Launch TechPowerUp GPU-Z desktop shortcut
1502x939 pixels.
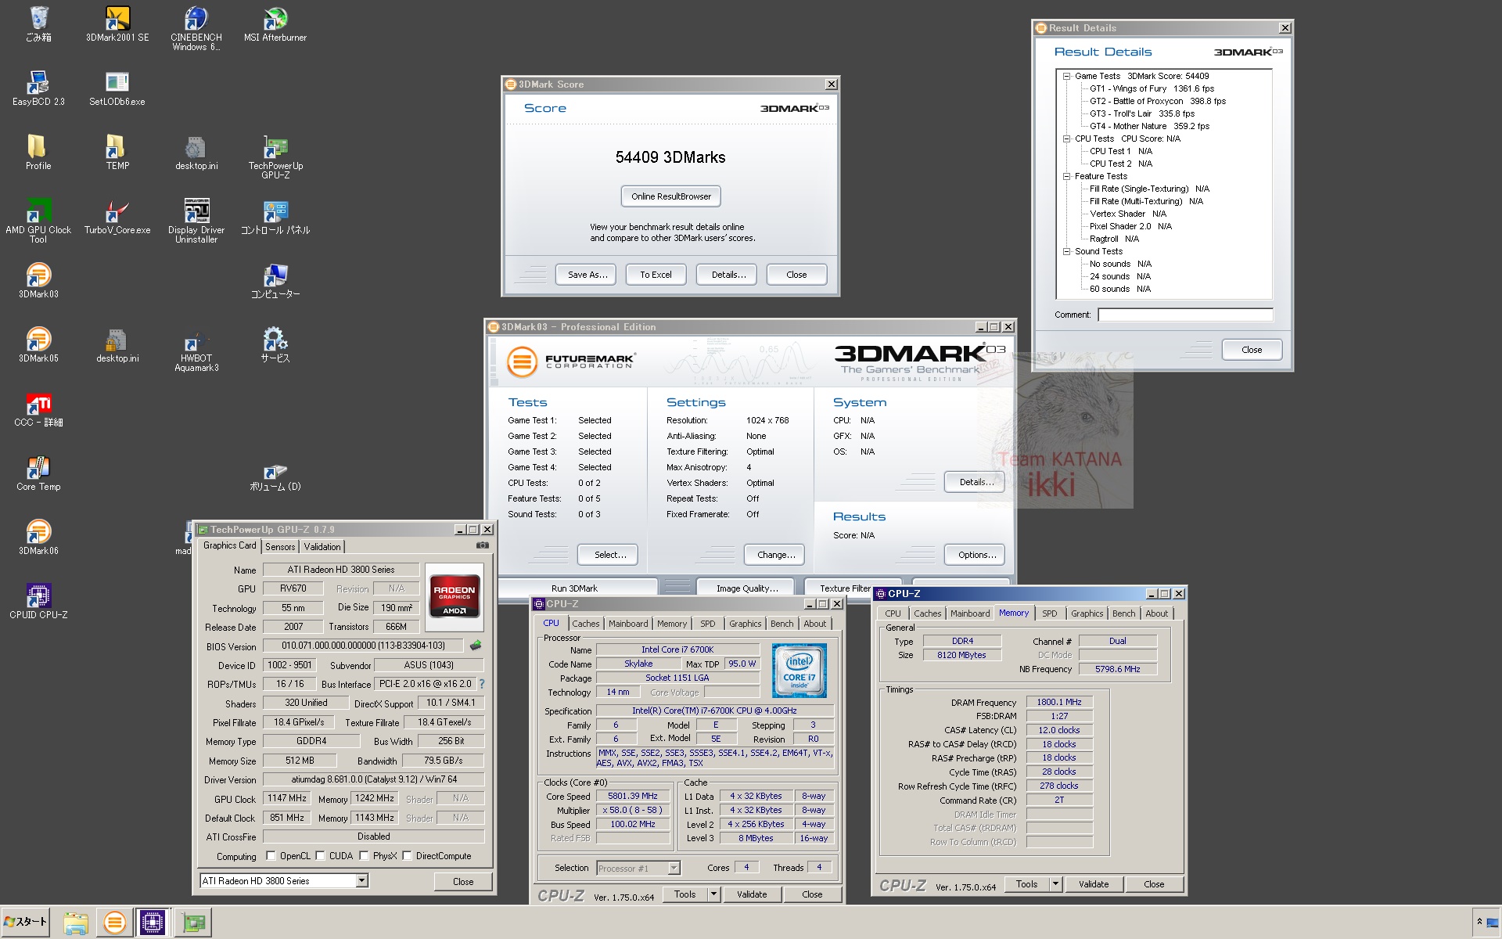pos(275,156)
